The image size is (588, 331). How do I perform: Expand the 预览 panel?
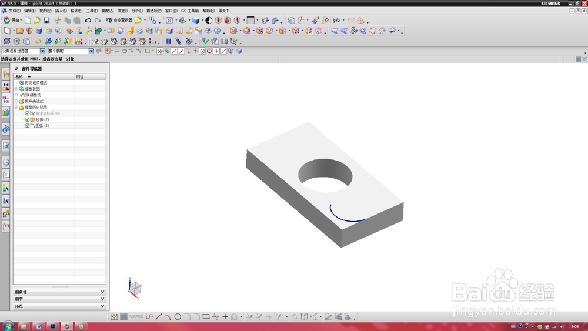coord(59,306)
